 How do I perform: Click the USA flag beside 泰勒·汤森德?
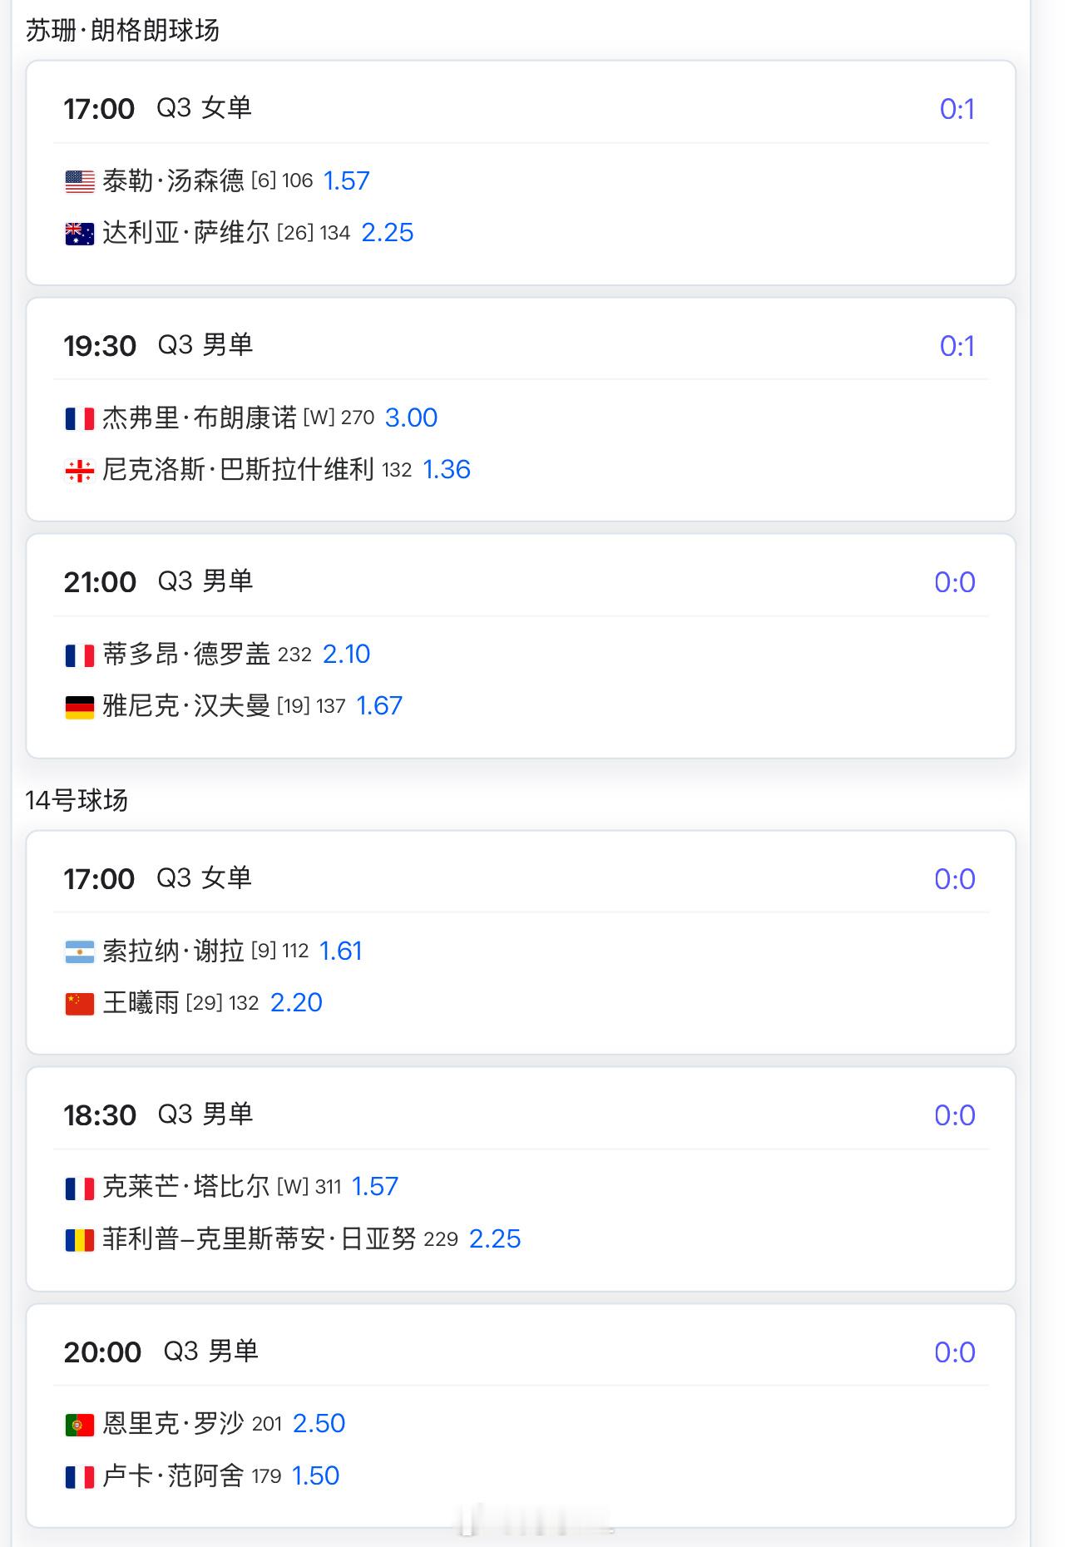80,181
